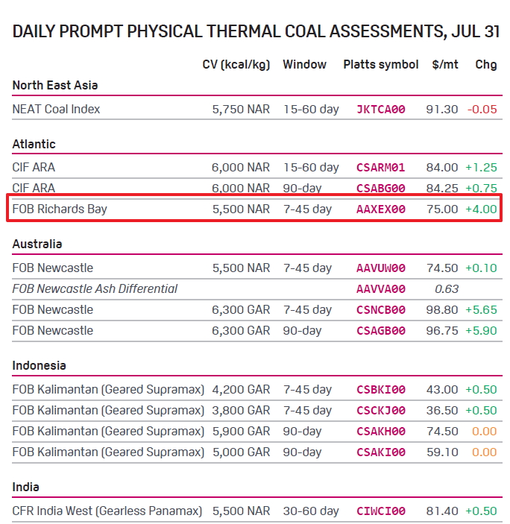Select the CSCKJ00 symbol code
The image size is (510, 524).
(381, 411)
